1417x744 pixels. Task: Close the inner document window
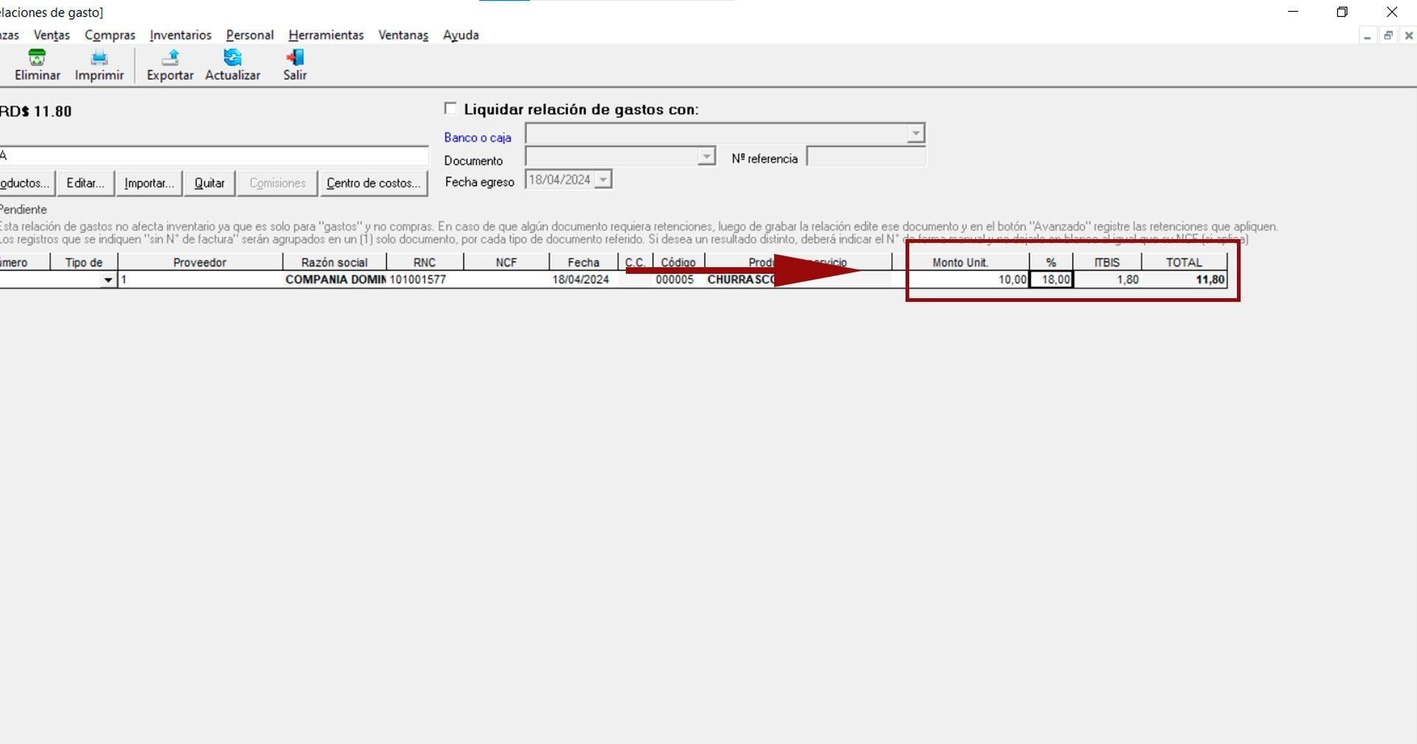(x=1408, y=35)
